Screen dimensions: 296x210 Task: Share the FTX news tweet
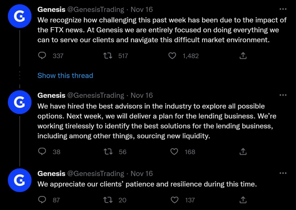243,56
